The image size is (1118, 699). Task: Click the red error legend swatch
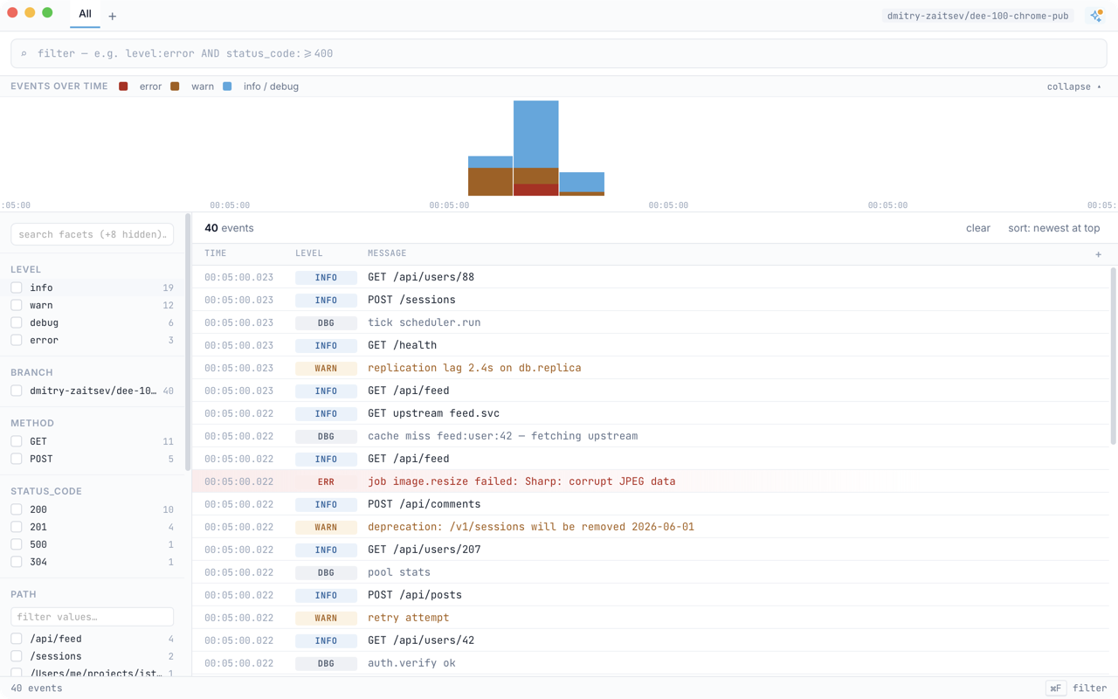(x=123, y=87)
